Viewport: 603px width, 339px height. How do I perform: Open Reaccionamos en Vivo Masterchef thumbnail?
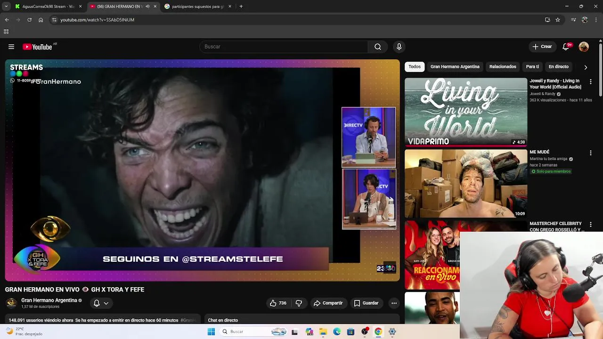(x=432, y=255)
